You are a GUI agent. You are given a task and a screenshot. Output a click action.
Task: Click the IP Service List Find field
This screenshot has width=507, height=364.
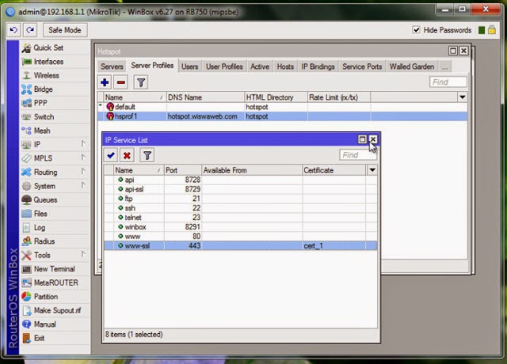click(x=358, y=155)
